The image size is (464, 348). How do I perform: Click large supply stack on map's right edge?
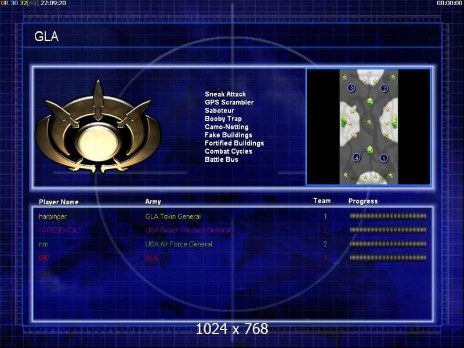tap(394, 121)
